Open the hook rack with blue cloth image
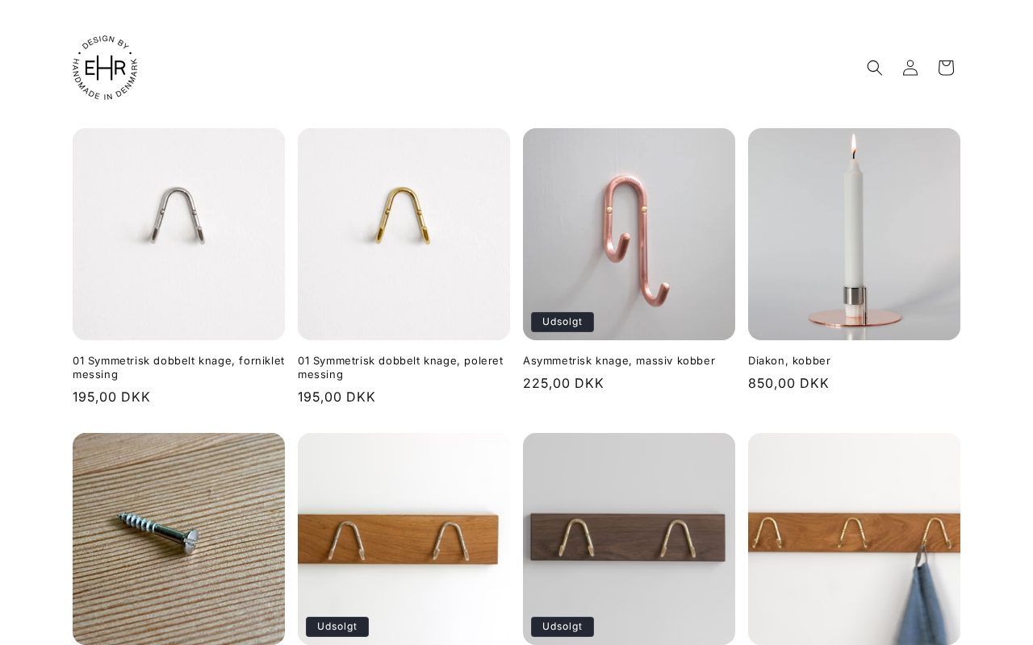 pyautogui.click(x=854, y=539)
